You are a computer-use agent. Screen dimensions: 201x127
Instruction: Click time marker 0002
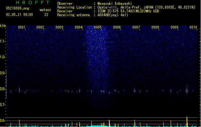(x=40, y=27)
